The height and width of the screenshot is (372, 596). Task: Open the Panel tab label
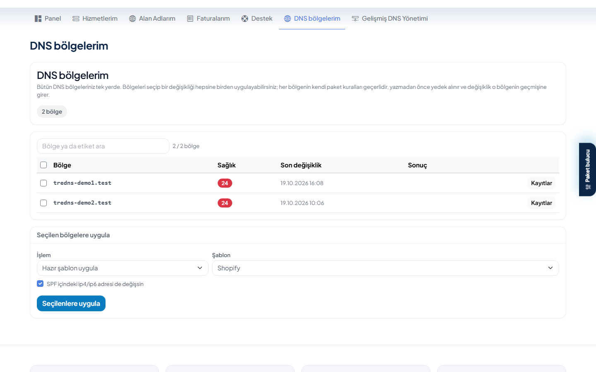coord(53,19)
